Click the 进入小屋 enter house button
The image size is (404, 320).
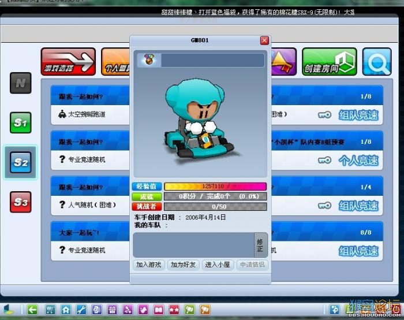218,265
